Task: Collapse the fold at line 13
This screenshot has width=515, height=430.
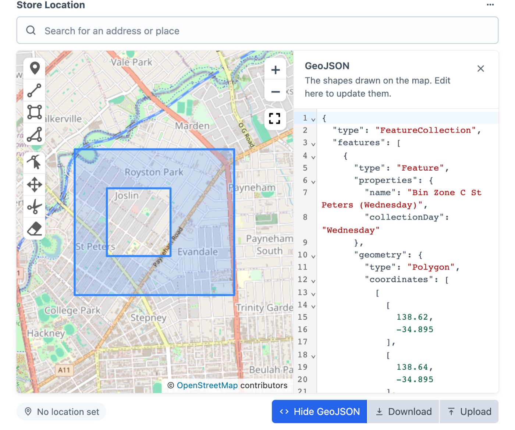Action: (313, 294)
